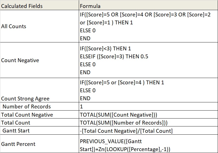Viewport: 218px width, 153px height.
Task: Select the Count Negative name cell
Action: pyautogui.click(x=20, y=60)
